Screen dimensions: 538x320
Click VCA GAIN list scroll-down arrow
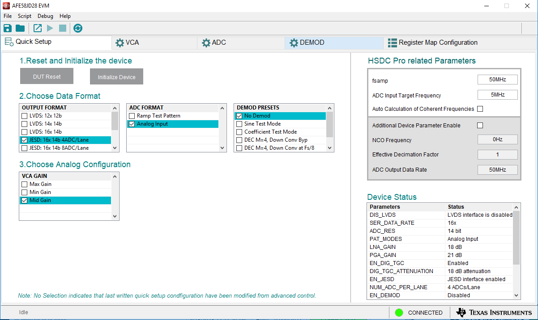click(x=115, y=216)
